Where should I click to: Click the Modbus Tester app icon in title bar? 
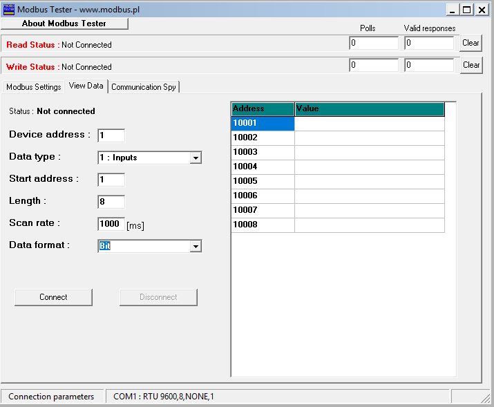pos(9,10)
